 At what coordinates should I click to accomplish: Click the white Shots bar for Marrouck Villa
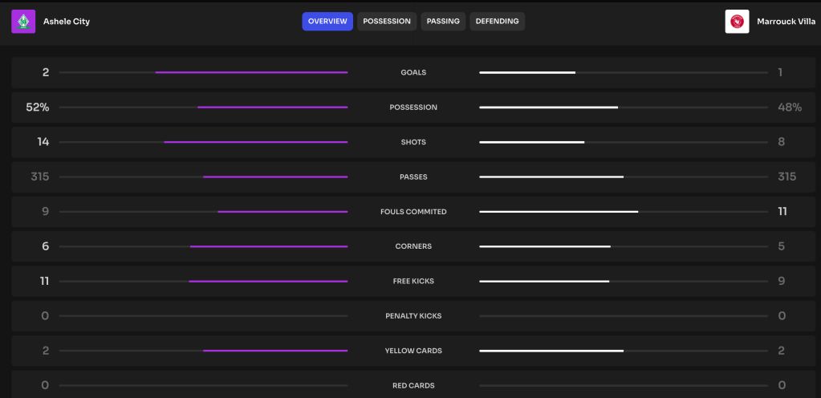pyautogui.click(x=531, y=142)
